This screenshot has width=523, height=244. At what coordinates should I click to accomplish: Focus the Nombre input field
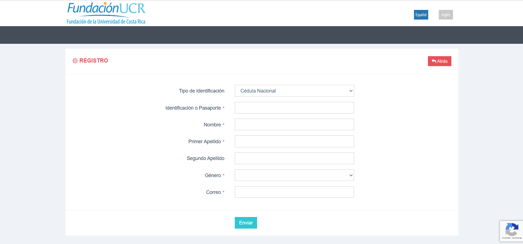[x=294, y=124]
